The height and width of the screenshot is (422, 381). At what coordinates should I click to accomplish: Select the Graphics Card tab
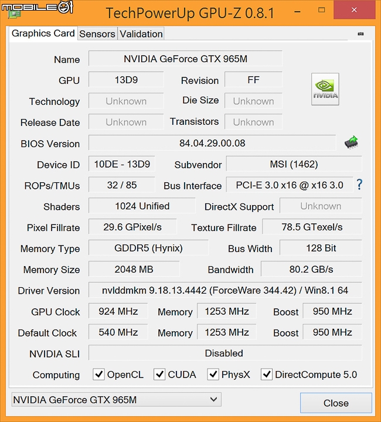(x=43, y=33)
